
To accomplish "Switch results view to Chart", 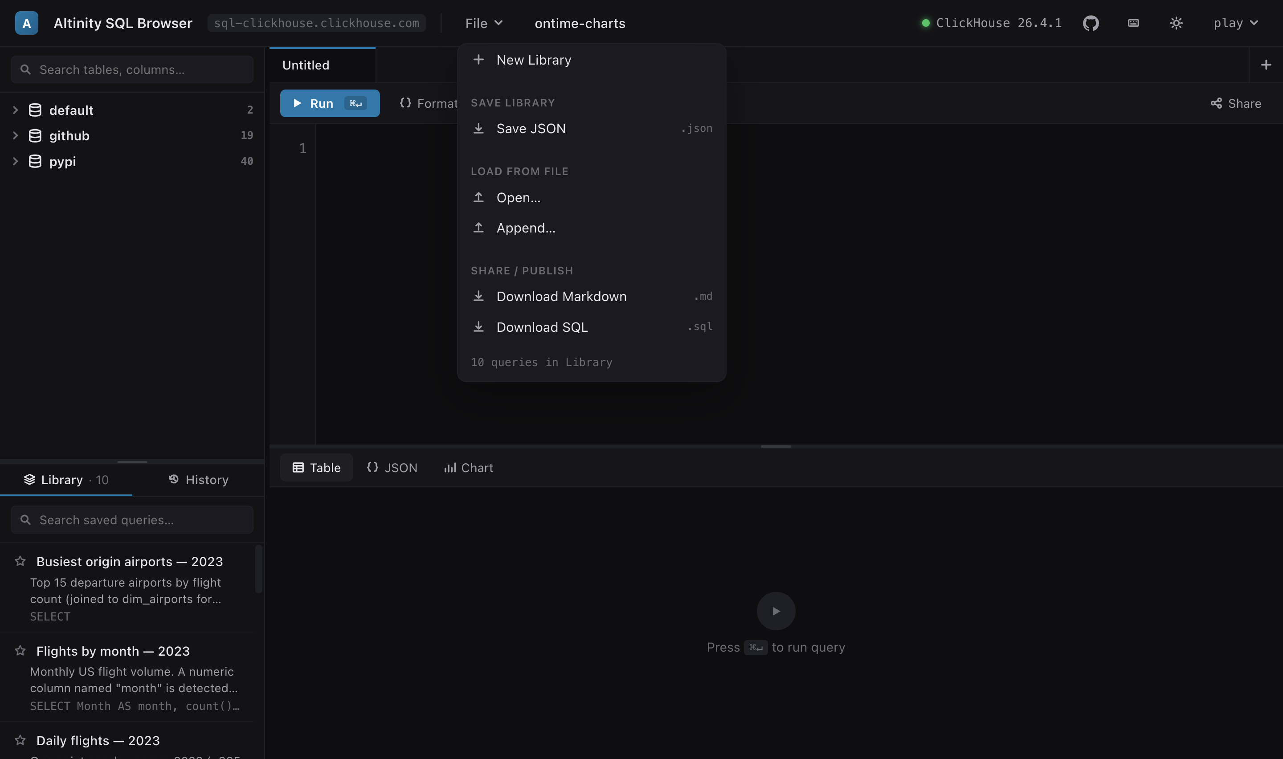I will click(468, 467).
